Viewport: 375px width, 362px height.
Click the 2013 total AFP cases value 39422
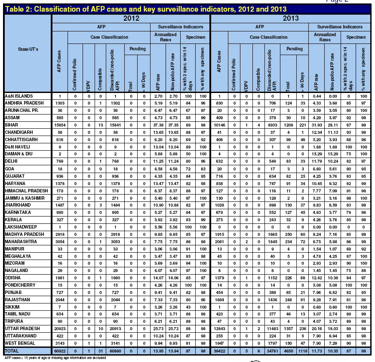tap(219, 351)
